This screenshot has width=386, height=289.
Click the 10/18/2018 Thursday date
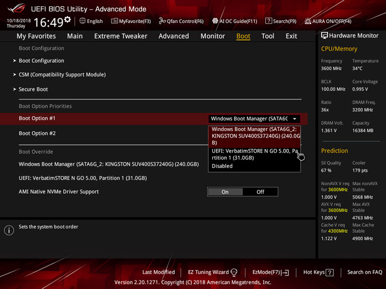pos(19,24)
